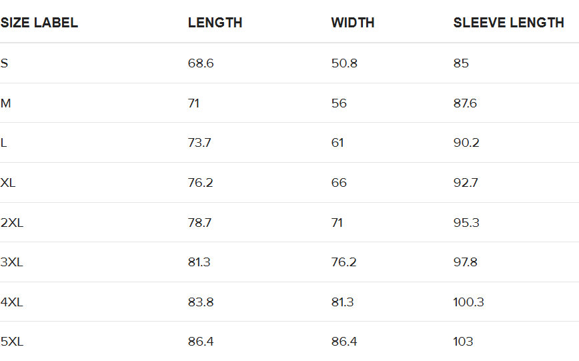Click the 61 width value for L

[x=338, y=143]
